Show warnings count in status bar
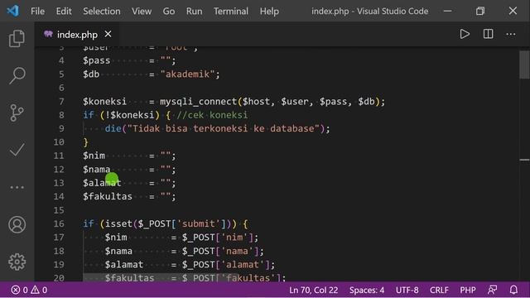Viewport: 530px width, 298px height. click(x=39, y=290)
